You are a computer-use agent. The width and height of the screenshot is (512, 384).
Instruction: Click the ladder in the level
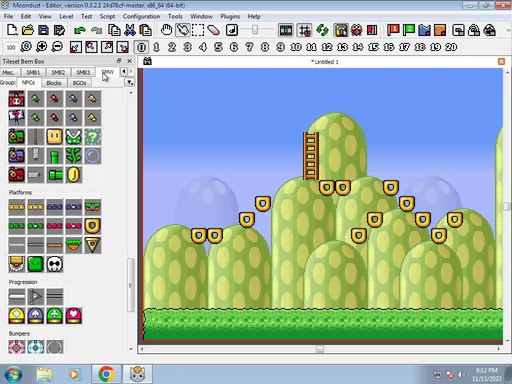click(x=311, y=156)
